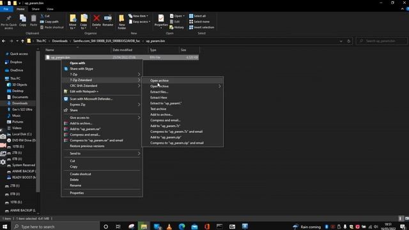The image size is (409, 230).
Task: Click the Cut scissors option in Clipboard group
Action: 45,16
